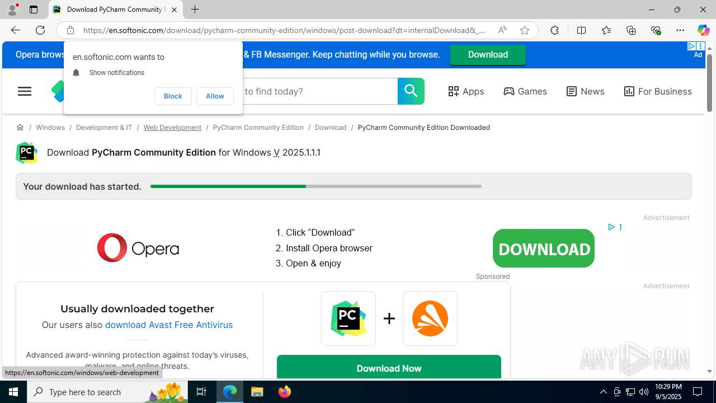
Task: Click the softonic URL in address bar
Action: [284, 30]
